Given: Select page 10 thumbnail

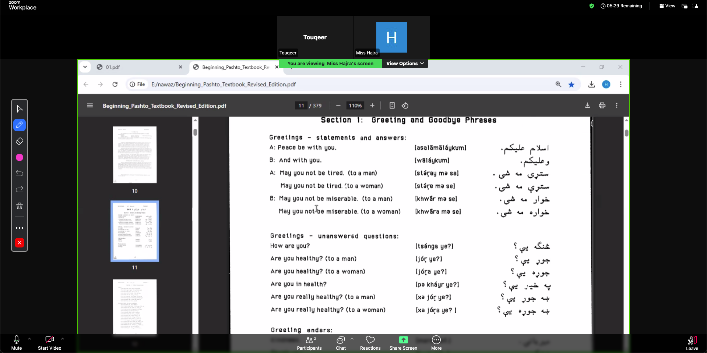Looking at the screenshot, I should (x=135, y=155).
